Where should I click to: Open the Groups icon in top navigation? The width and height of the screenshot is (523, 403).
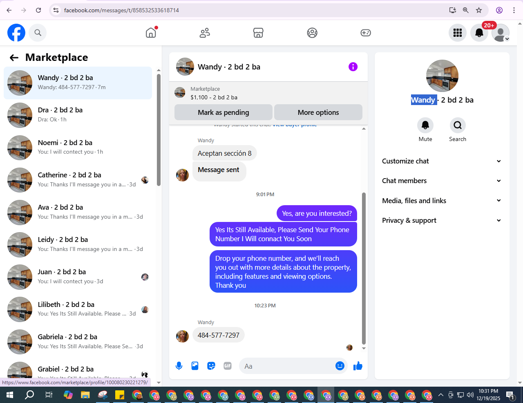[x=312, y=33]
